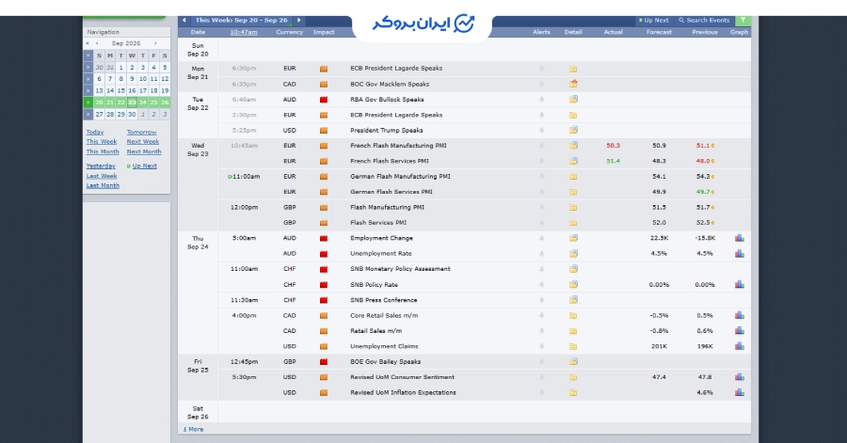
Task: Go to the previous week arrow
Action: (x=184, y=21)
